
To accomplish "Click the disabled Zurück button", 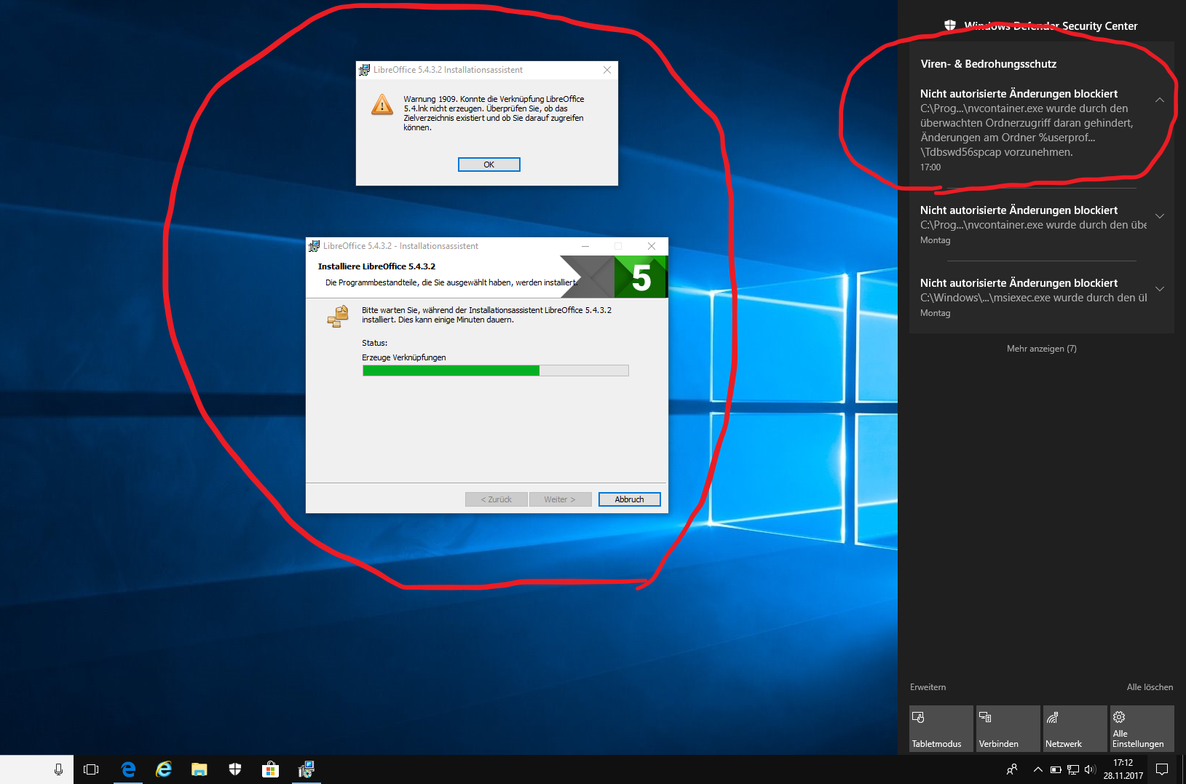I will pyautogui.click(x=496, y=499).
